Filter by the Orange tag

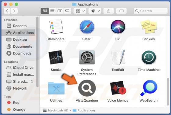tap(19, 109)
